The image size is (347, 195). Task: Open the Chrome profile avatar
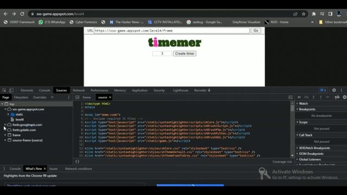pyautogui.click(x=339, y=14)
